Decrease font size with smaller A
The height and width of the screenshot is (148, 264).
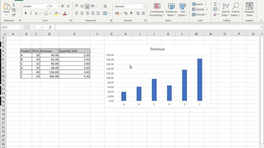coord(68,6)
